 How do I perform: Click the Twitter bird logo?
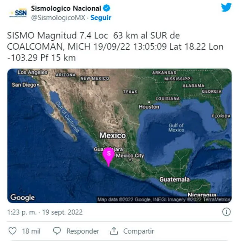pyautogui.click(x=226, y=7)
